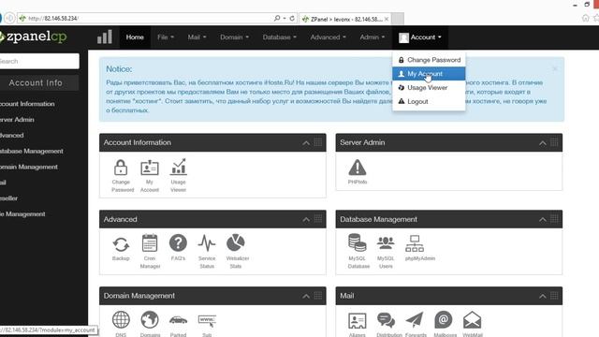Open the My Account module icon
599x337 pixels.
(150, 168)
